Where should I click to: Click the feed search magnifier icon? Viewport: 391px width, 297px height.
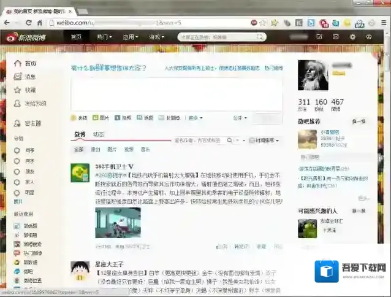coord(230,141)
